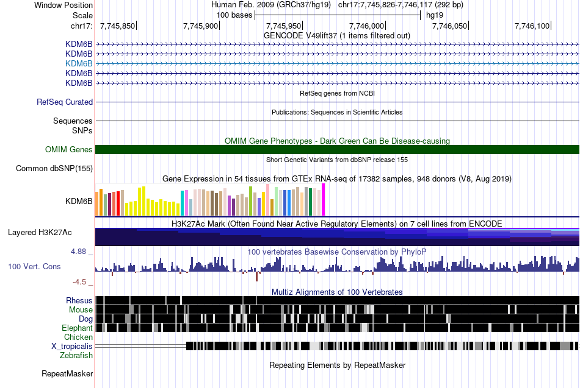580x388 pixels.
Task: Click the 'OMIM Genes' track label
Action: pos(69,149)
